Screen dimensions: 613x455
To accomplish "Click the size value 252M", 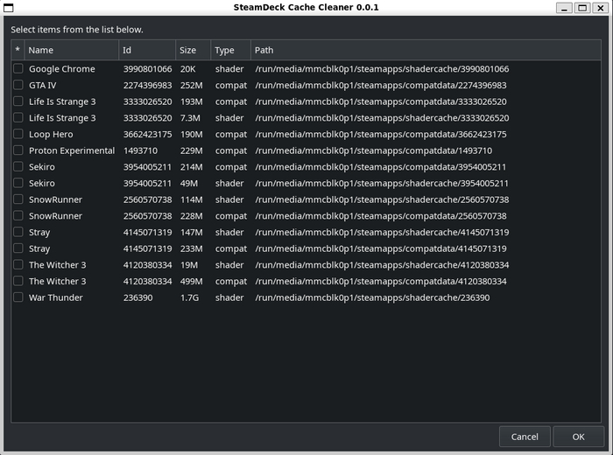I will (192, 85).
